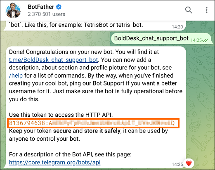Tap the /help command link
Viewport: 215px width, 170px height.
coord(16,76)
